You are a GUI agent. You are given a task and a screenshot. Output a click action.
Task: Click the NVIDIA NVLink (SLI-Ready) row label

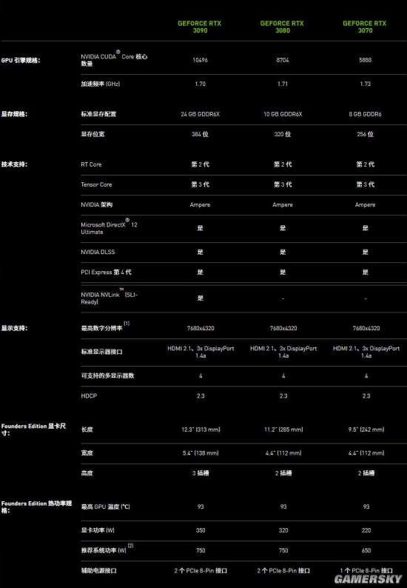pos(109,297)
